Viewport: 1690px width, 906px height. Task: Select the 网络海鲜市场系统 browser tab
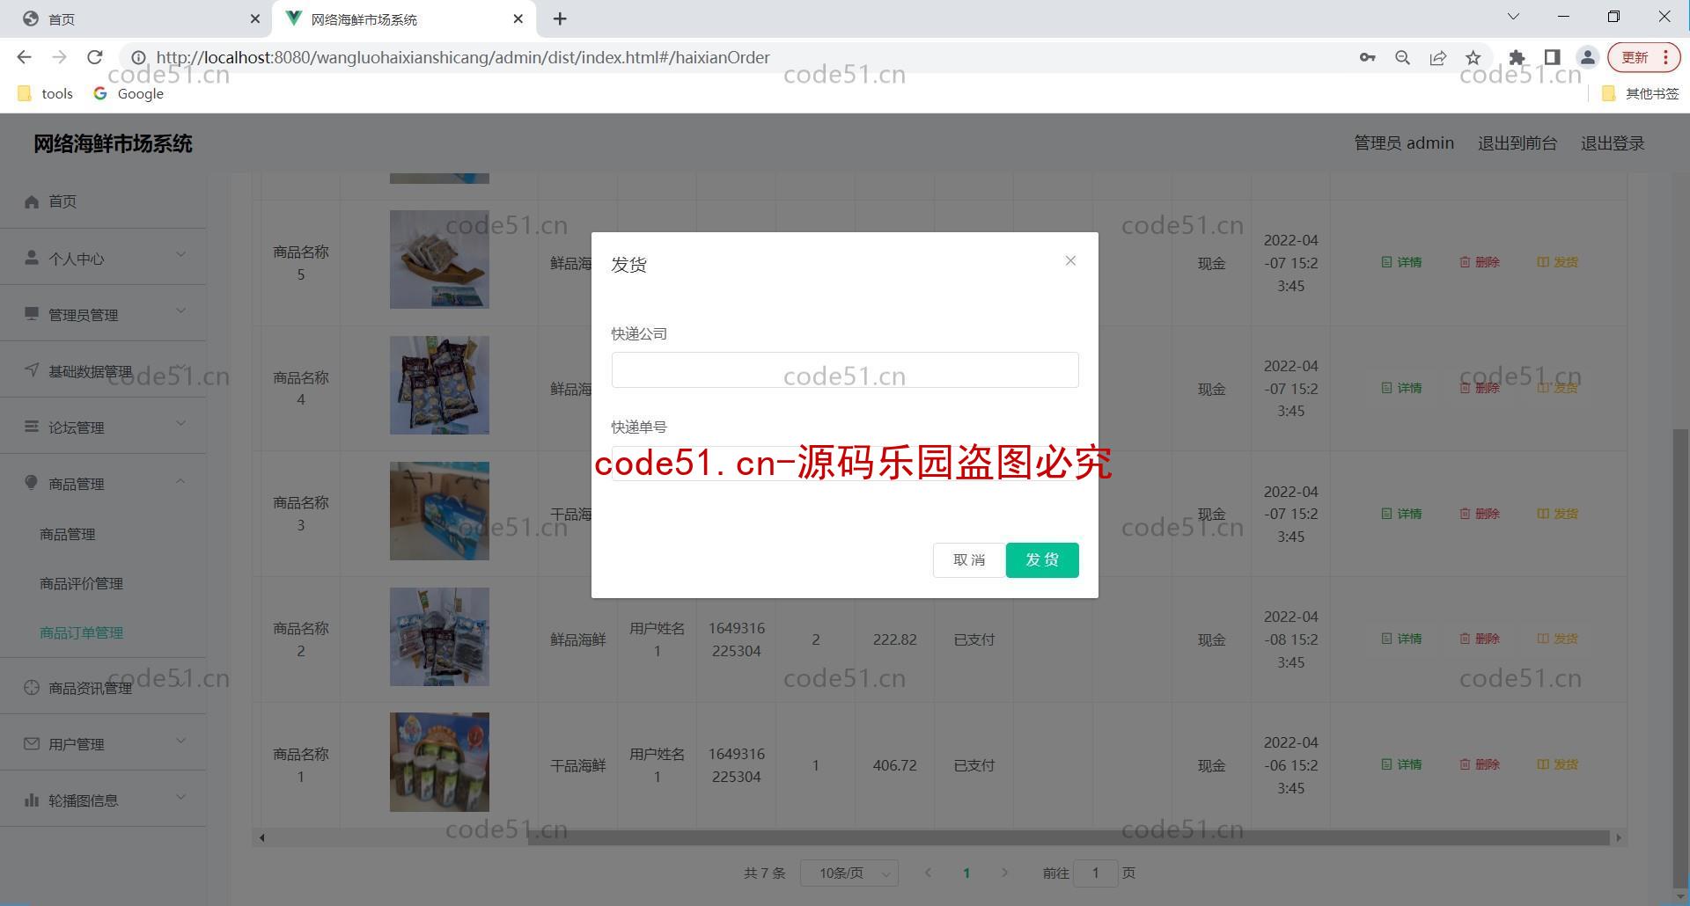pos(405,18)
